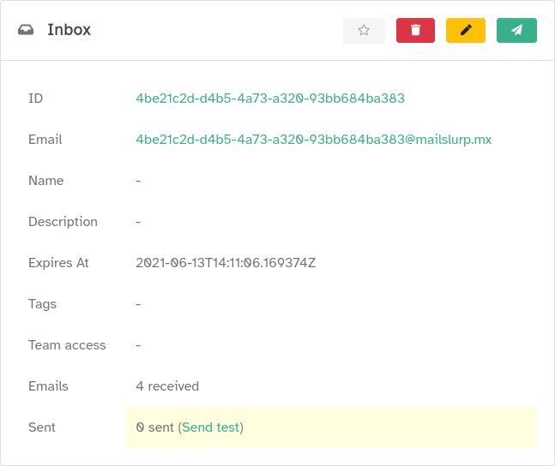Click the "4 received" emails count
The height and width of the screenshot is (466, 555).
coord(167,386)
